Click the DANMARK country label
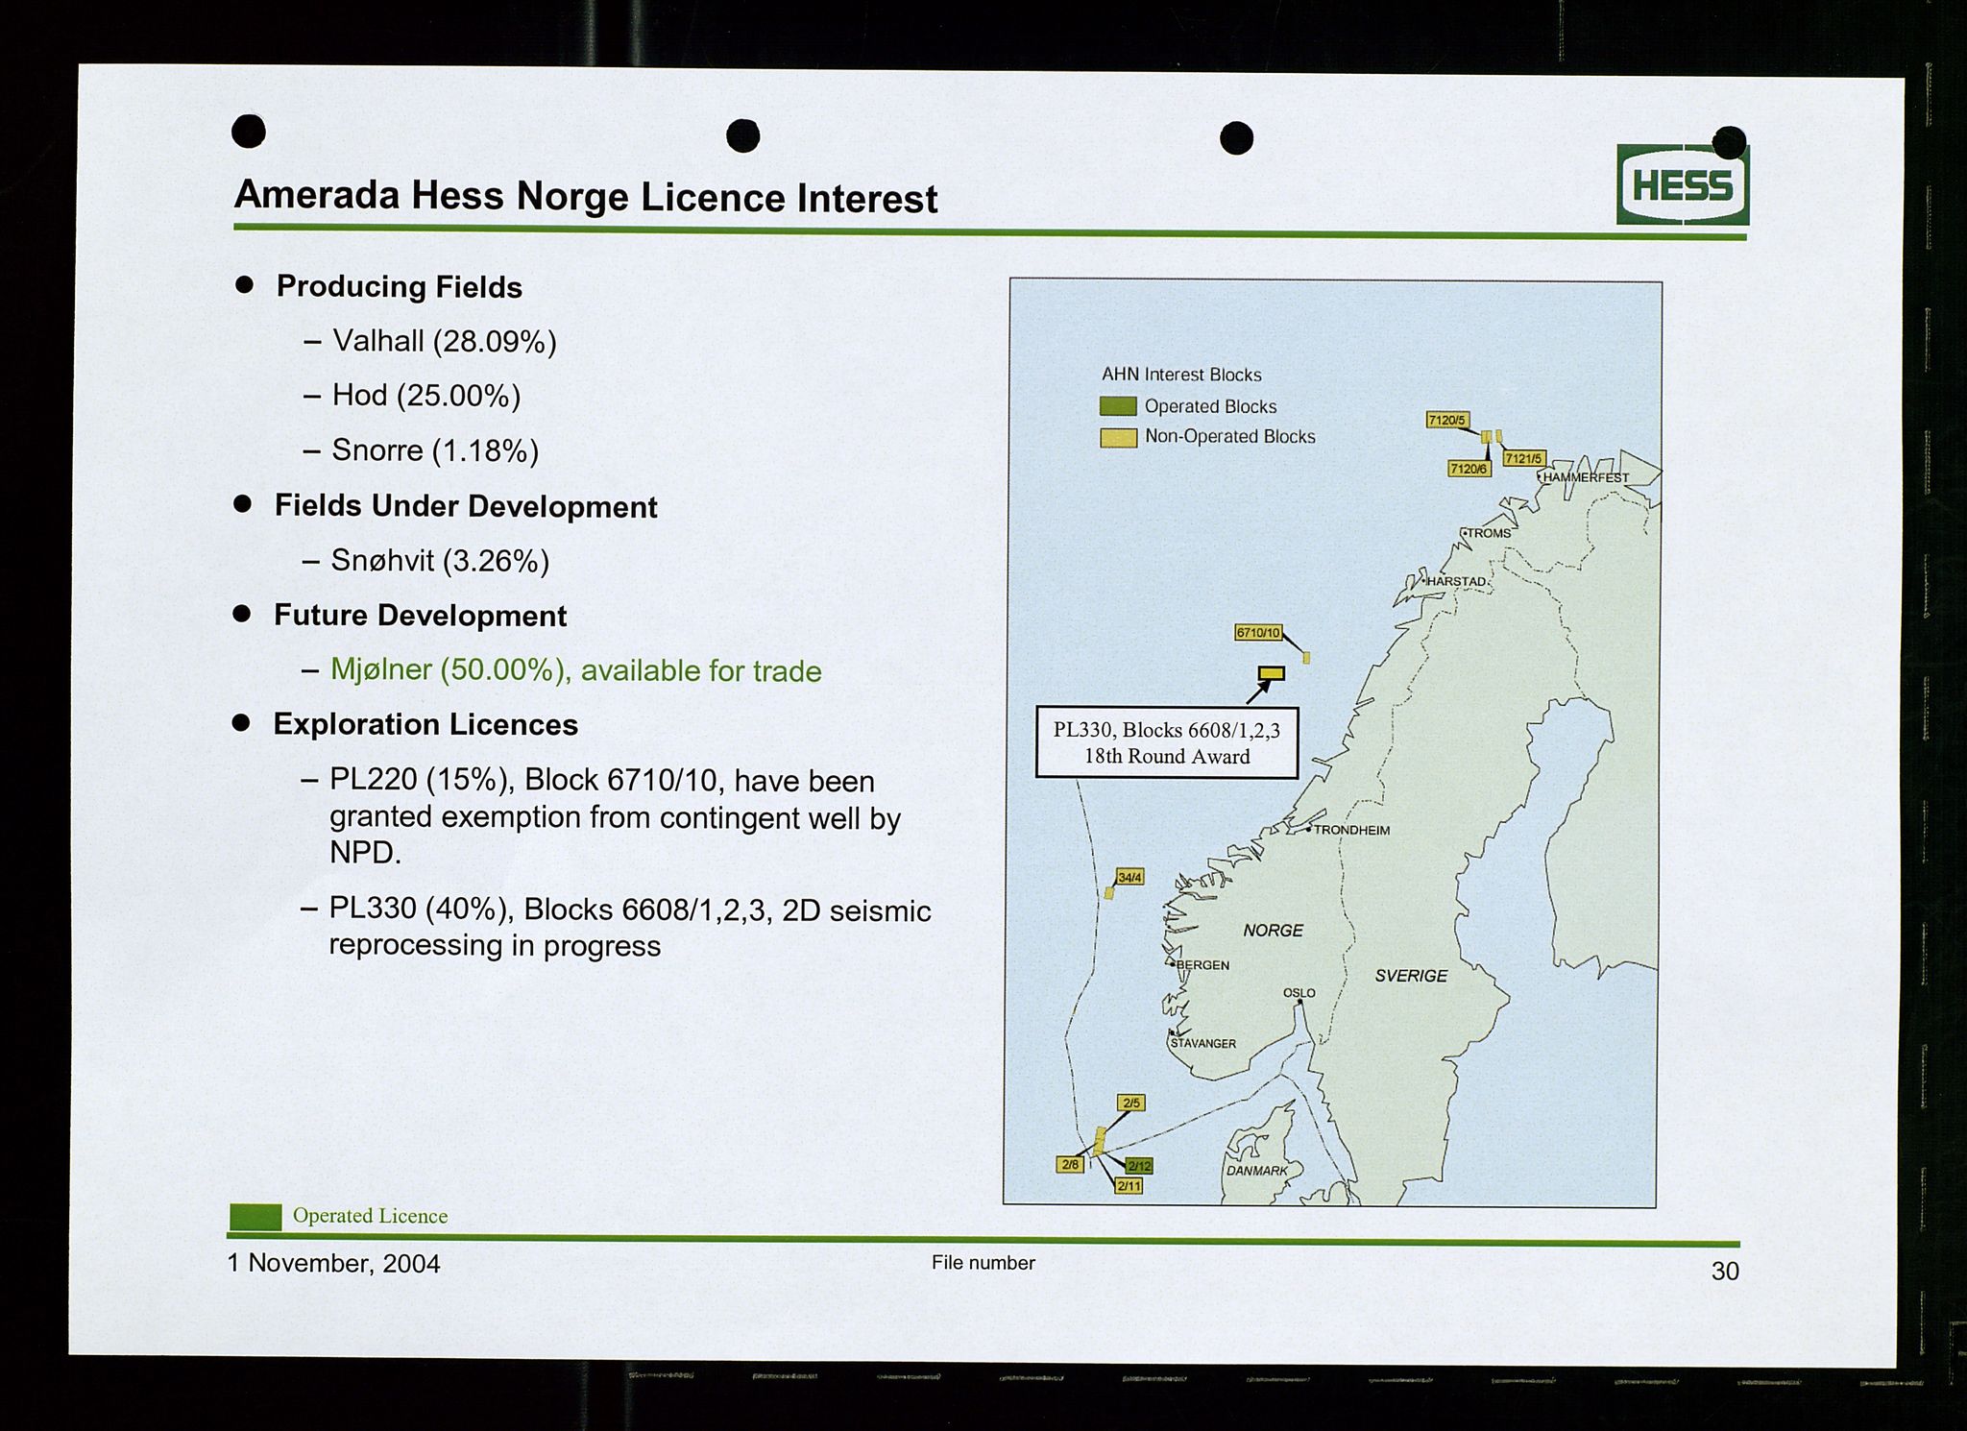 tap(1256, 1171)
